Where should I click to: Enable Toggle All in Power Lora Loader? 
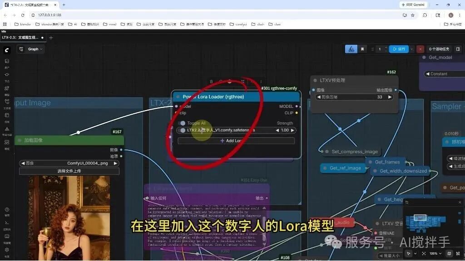coord(183,123)
